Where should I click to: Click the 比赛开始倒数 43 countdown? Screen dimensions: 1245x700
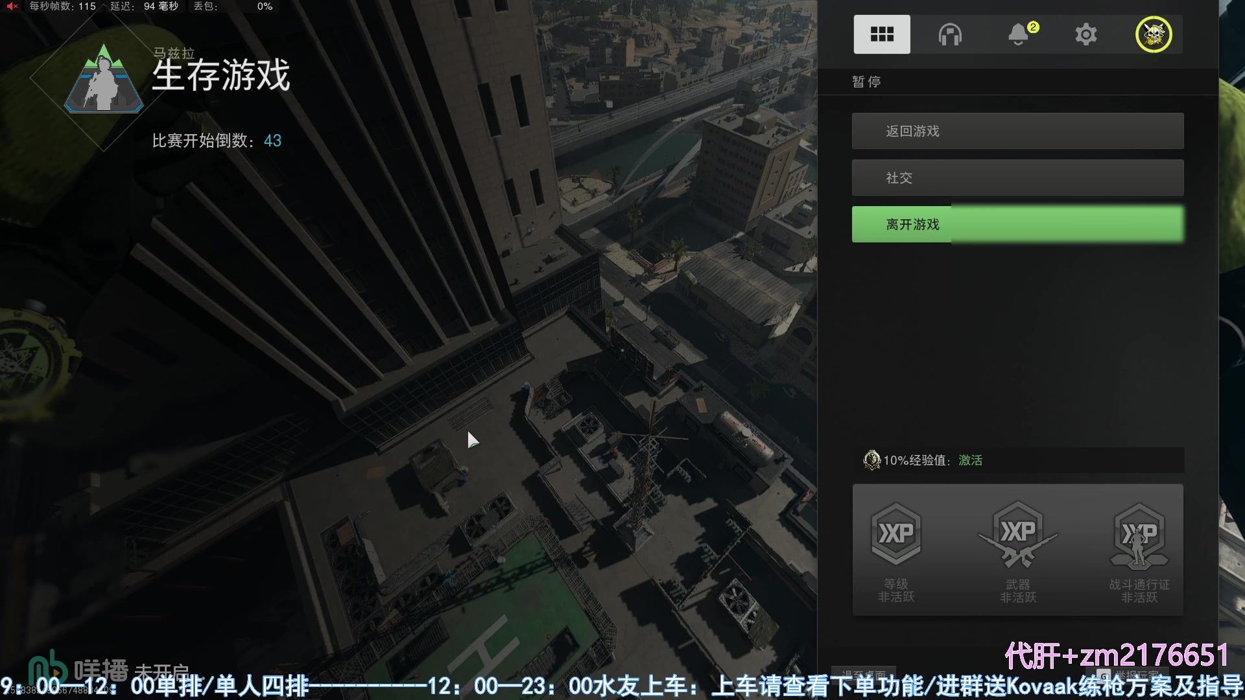pos(217,141)
